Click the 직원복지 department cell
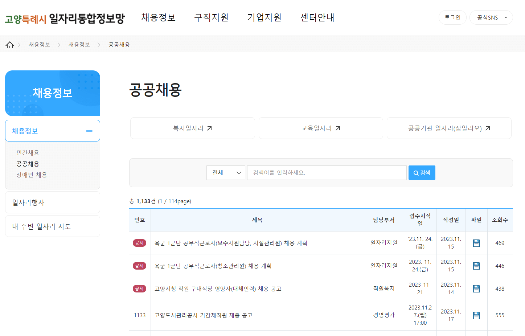Image resolution: width=525 pixels, height=336 pixels. [384, 288]
